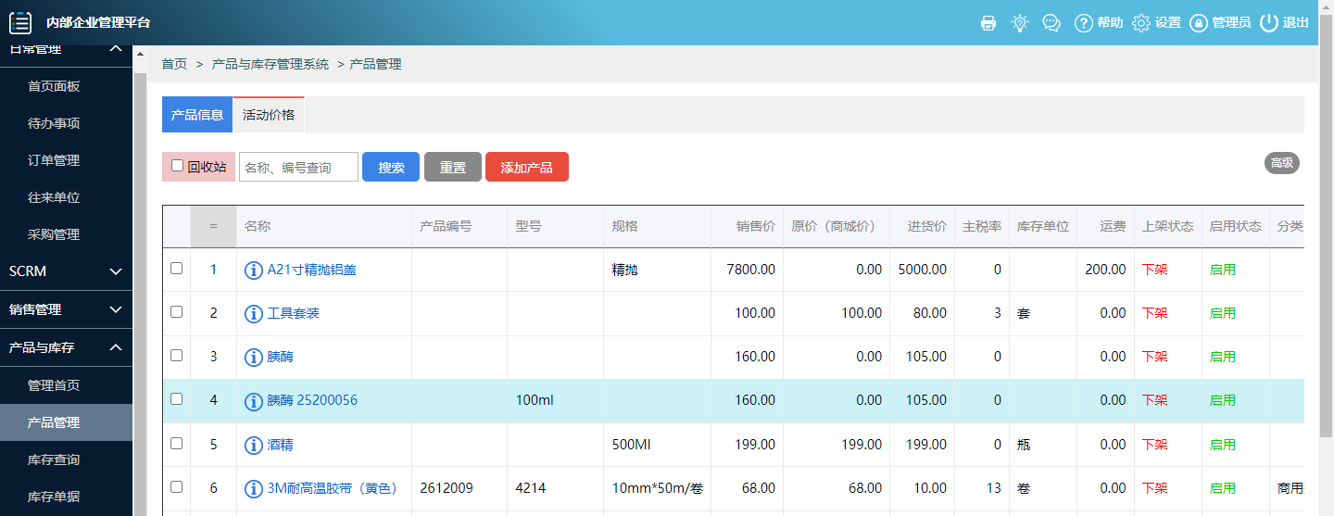Click the printer icon in header

pos(988,23)
